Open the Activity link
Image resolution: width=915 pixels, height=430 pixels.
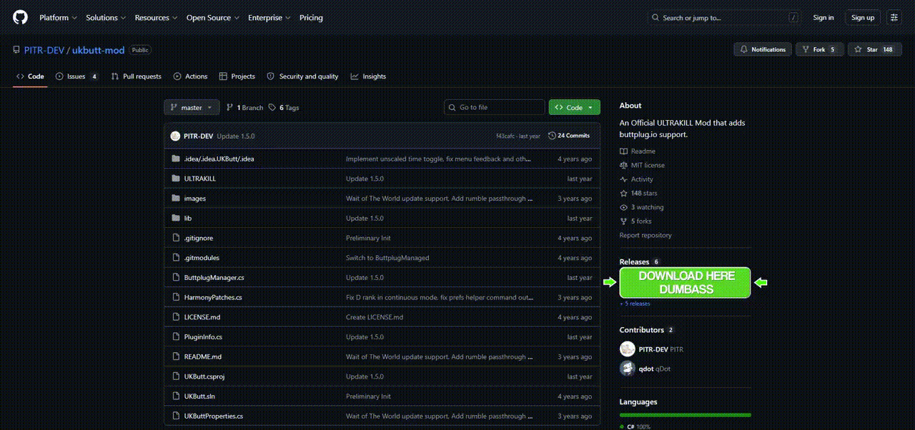[636, 179]
